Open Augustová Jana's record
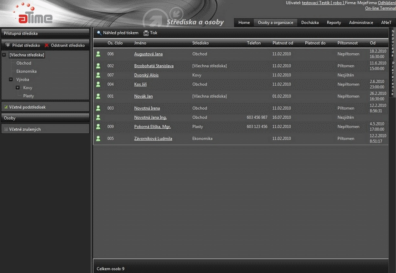The image size is (396, 273). (148, 54)
